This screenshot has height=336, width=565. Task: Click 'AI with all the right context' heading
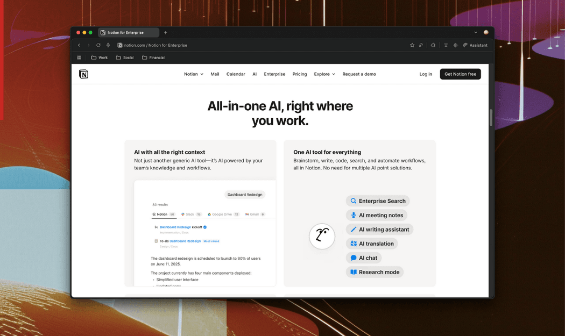(169, 152)
